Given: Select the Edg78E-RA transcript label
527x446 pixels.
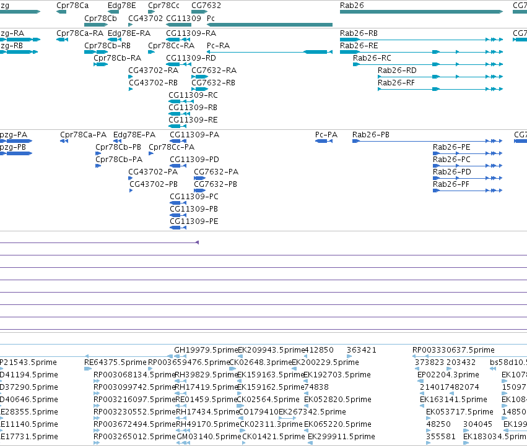Looking at the screenshot, I should pyautogui.click(x=129, y=33).
